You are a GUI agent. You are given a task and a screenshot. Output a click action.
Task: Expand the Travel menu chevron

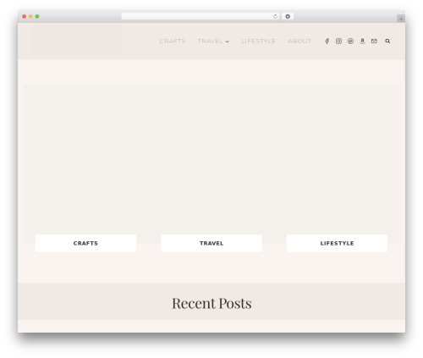click(228, 41)
